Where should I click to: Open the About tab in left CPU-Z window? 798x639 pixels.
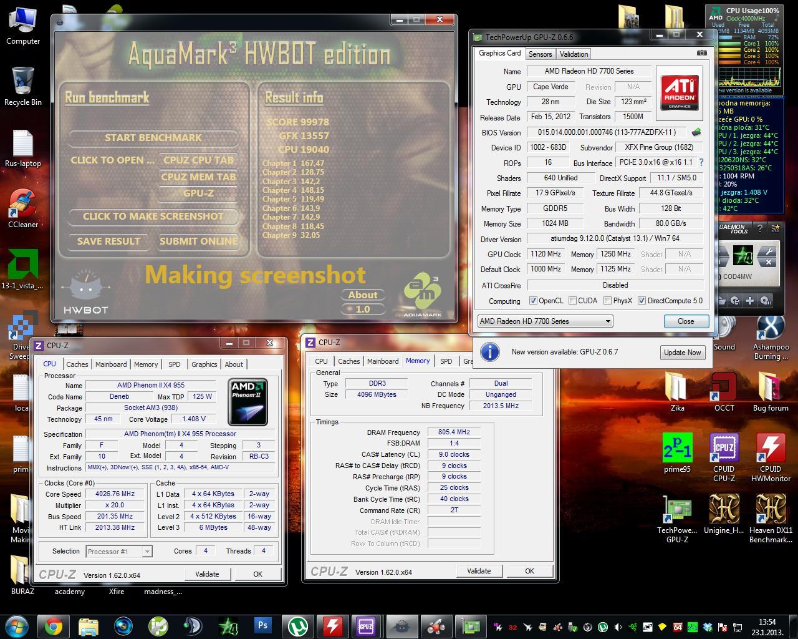(x=234, y=364)
